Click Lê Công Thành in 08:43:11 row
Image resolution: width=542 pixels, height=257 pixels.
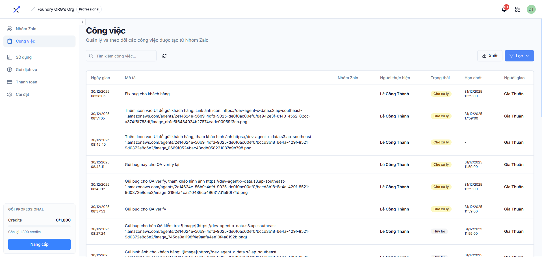pyautogui.click(x=394, y=165)
